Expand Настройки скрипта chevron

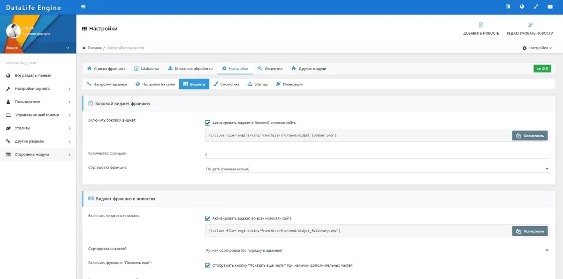(69, 88)
